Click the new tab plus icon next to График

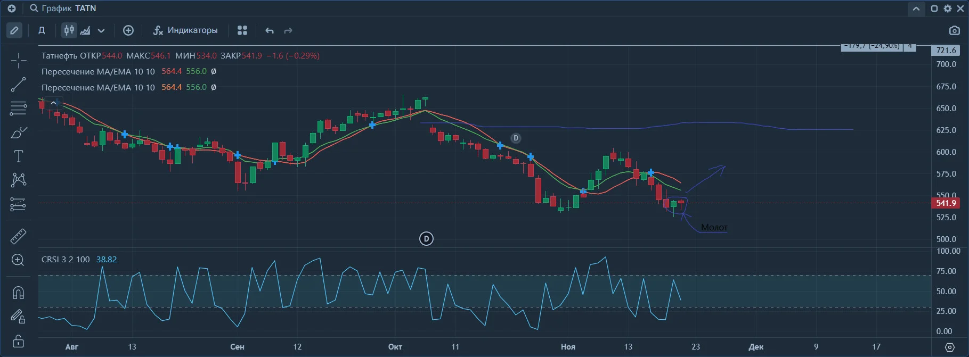(12, 9)
